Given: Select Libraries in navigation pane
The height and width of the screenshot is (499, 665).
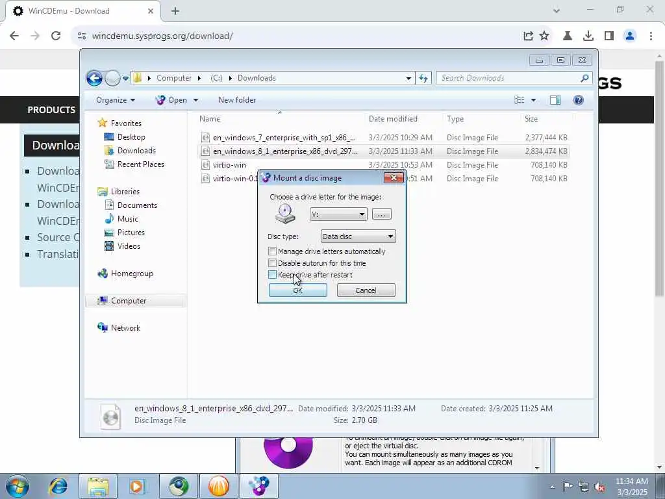Looking at the screenshot, I should [125, 192].
